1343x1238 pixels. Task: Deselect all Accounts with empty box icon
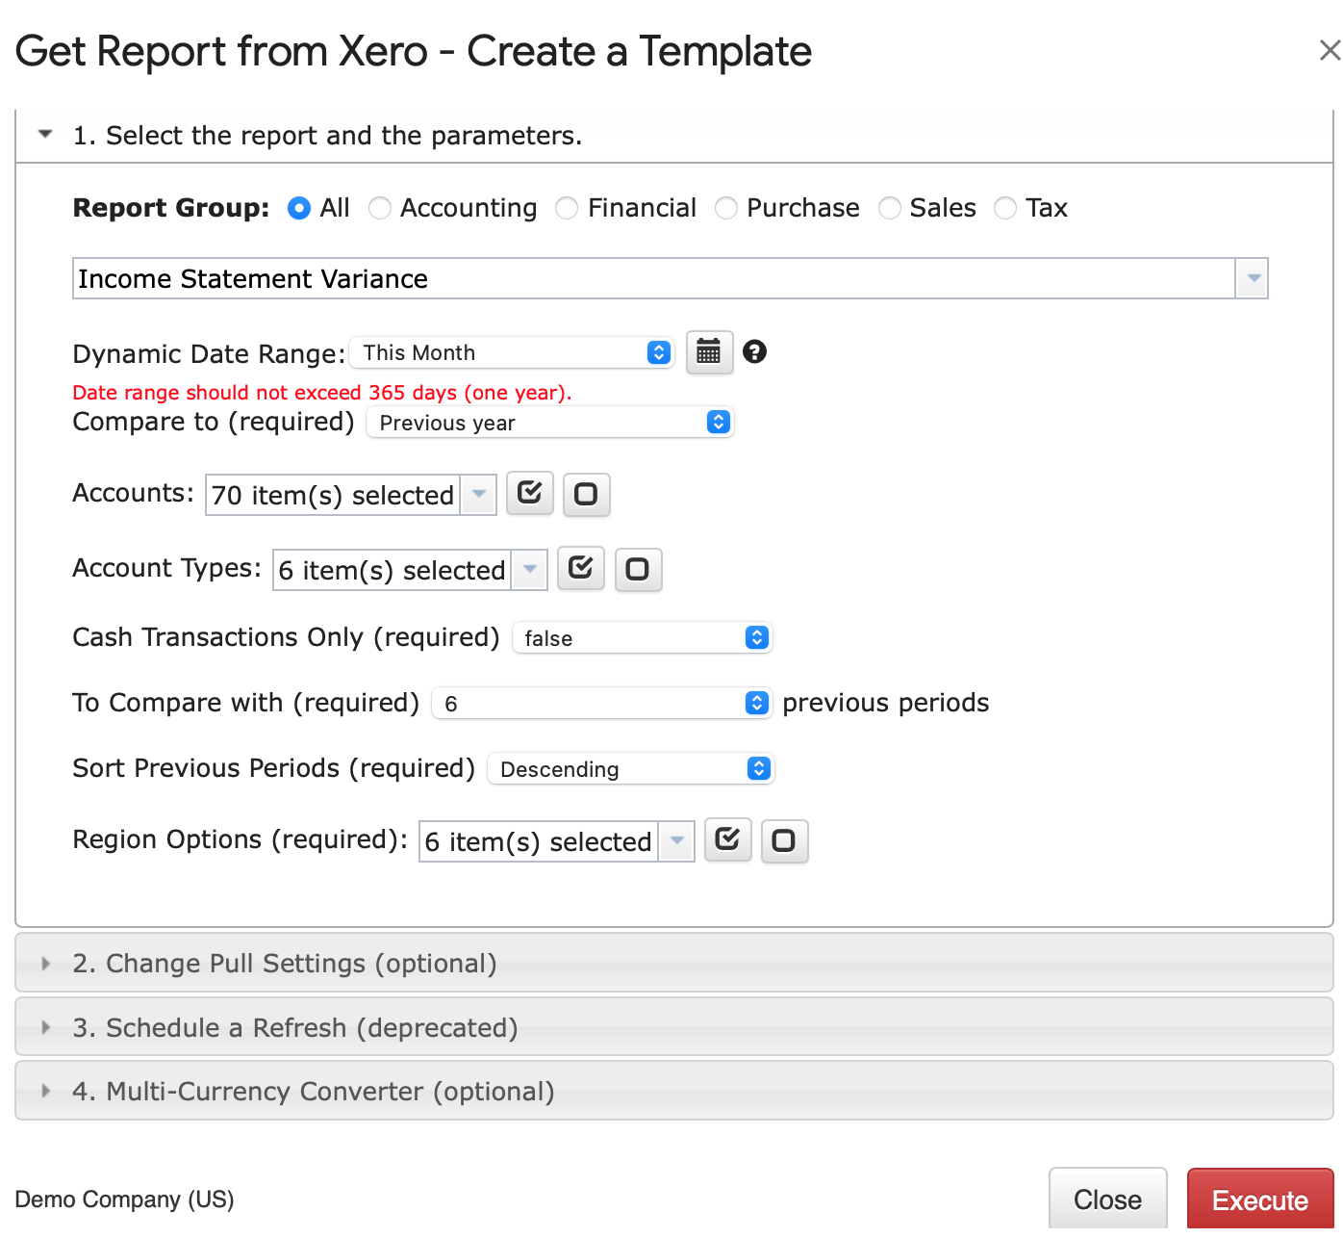(586, 495)
